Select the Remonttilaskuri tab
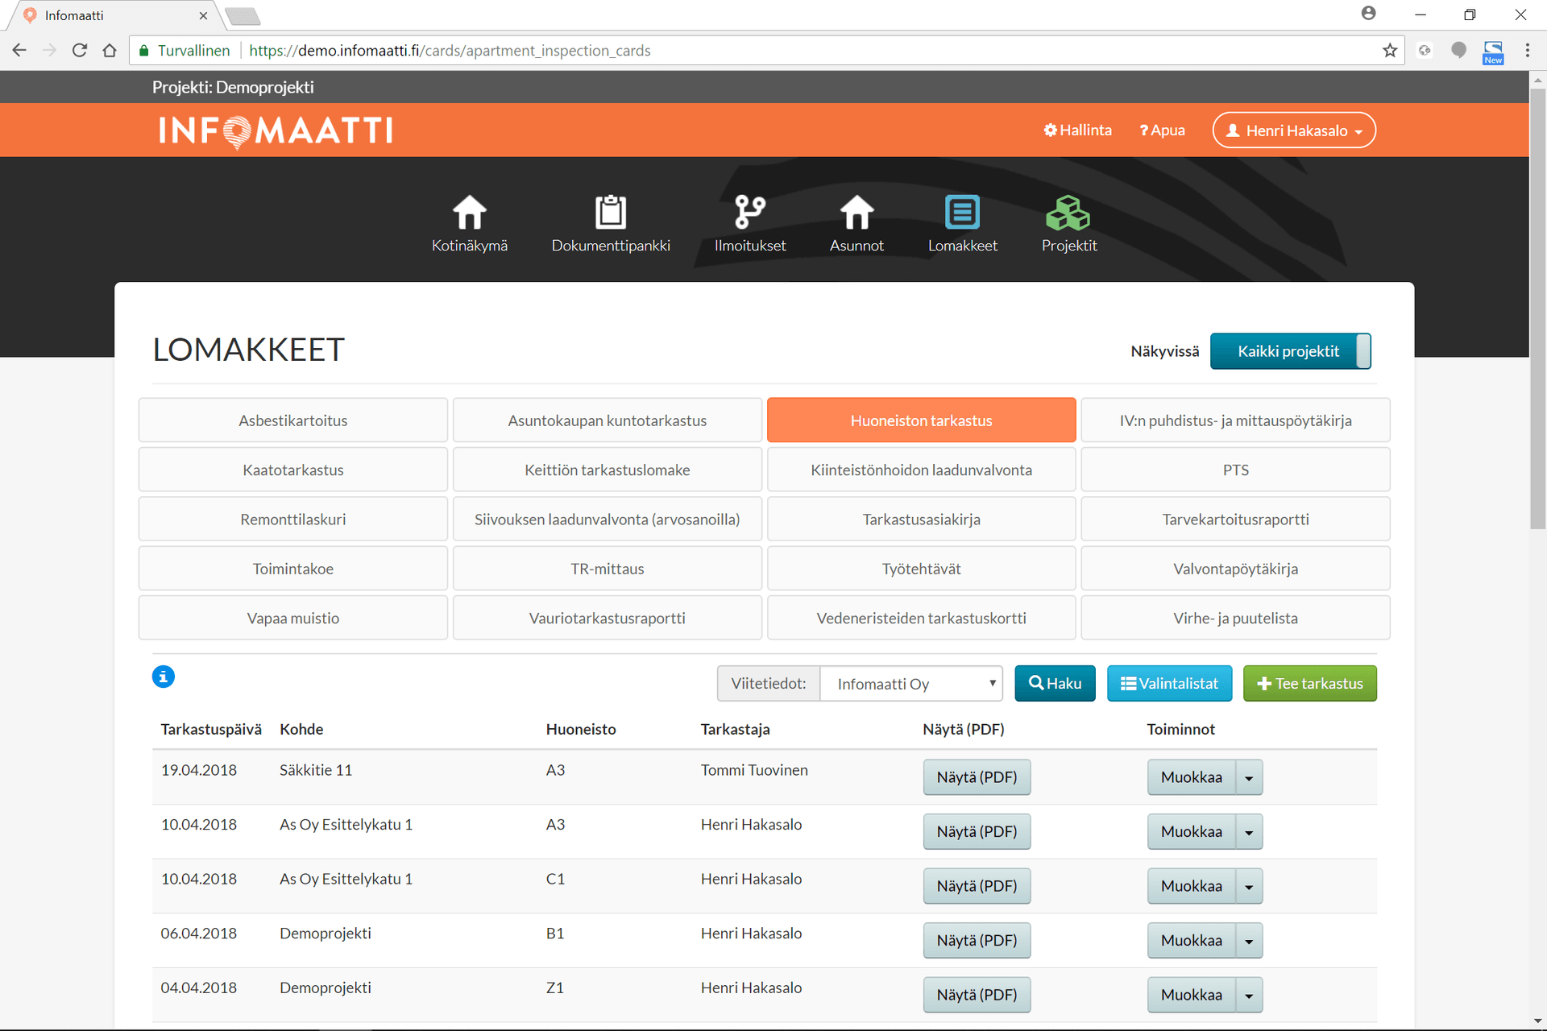The width and height of the screenshot is (1547, 1031). tap(293, 520)
